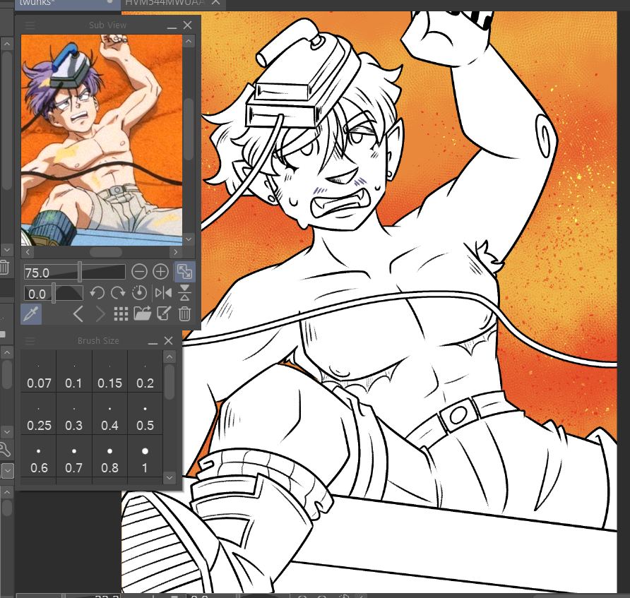Toggle fit image to Sub View
Screen dimensions: 630x598
(185, 272)
